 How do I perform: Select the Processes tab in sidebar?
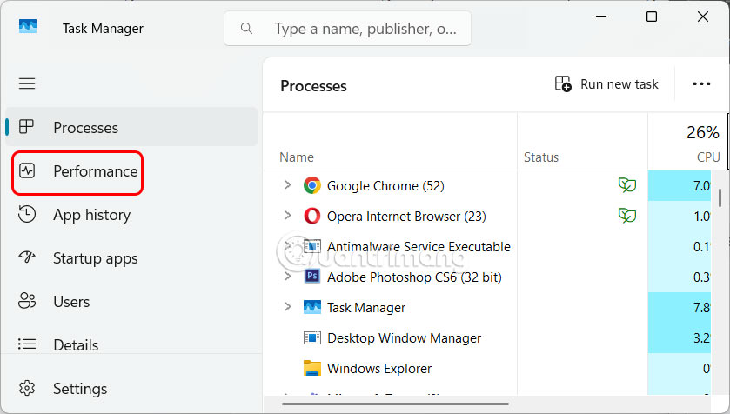pos(131,127)
